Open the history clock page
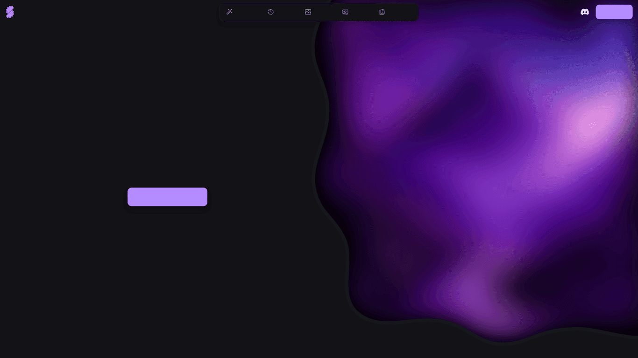Image resolution: width=638 pixels, height=358 pixels. click(x=271, y=12)
